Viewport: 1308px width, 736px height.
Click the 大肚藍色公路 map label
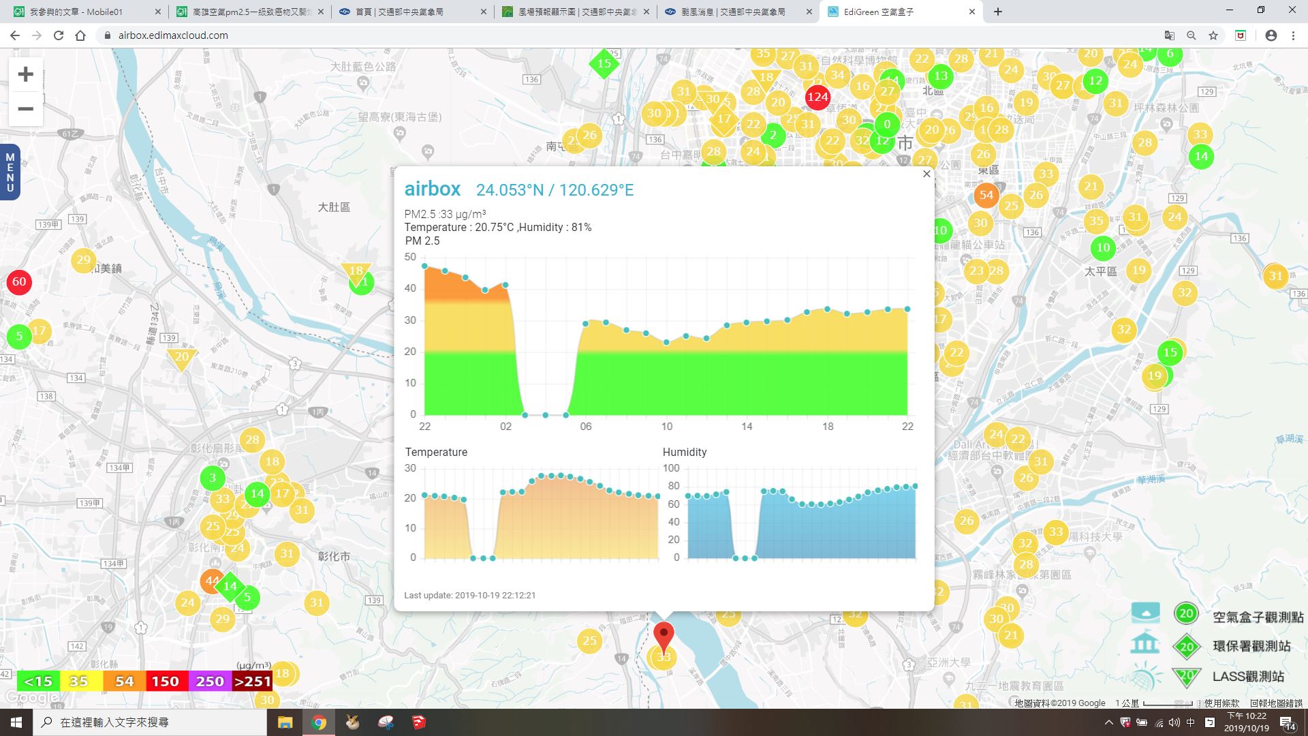coord(363,66)
